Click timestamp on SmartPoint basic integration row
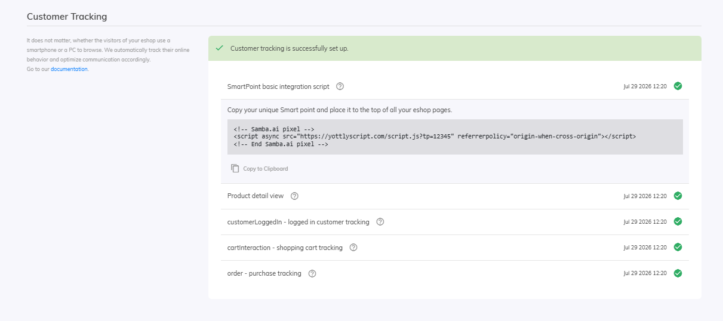Image resolution: width=723 pixels, height=321 pixels. pos(645,87)
